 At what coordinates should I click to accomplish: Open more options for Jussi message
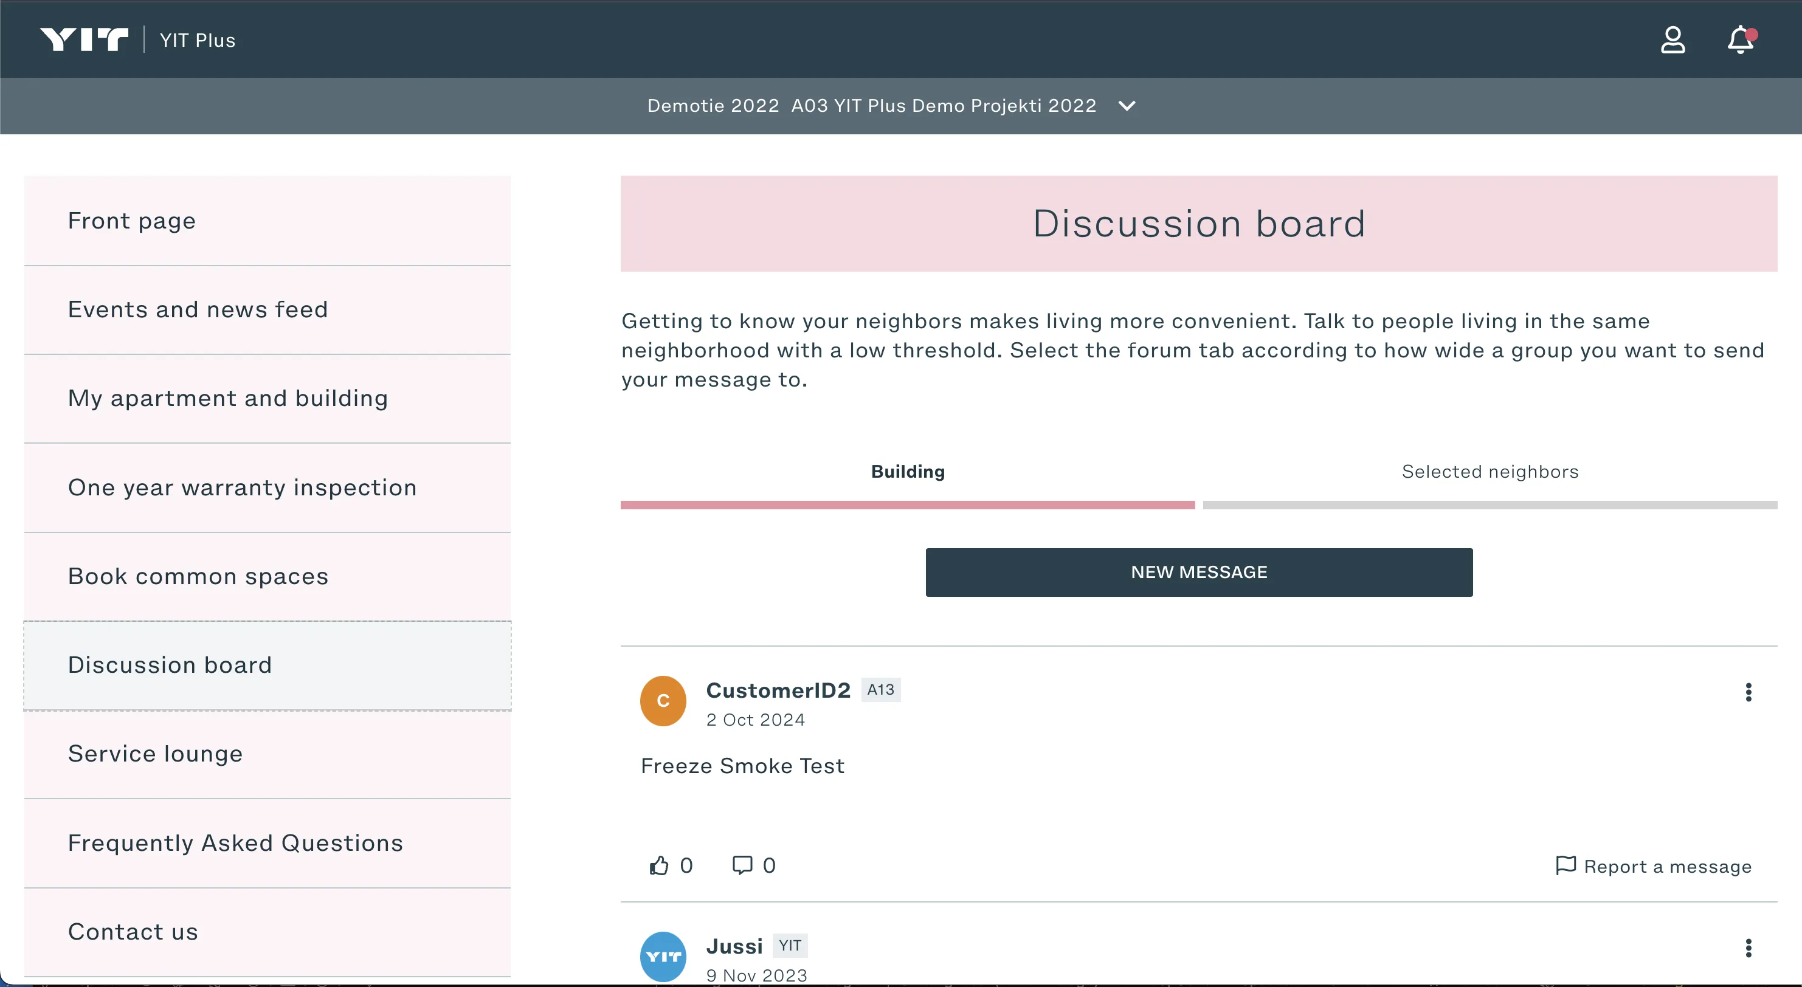pos(1748,948)
